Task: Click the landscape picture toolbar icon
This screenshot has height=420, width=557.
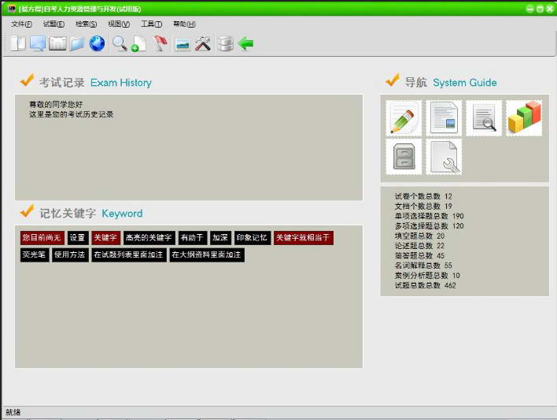Action: tap(183, 44)
